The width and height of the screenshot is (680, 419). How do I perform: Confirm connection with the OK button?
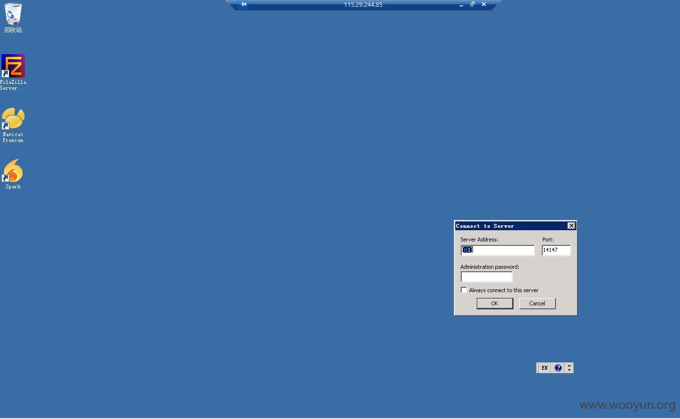point(495,303)
